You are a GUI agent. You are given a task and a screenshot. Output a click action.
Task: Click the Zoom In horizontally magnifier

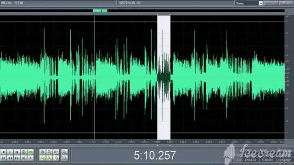(x=43, y=152)
